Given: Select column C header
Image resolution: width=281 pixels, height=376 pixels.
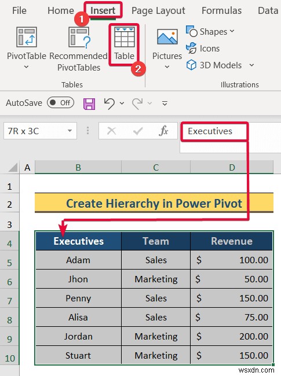Looking at the screenshot, I should click(156, 167).
